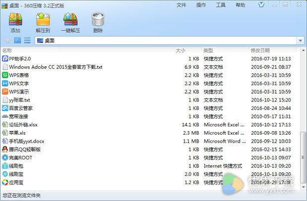Click file name 完美ROOT
Image resolution: width=307 pixels, height=201 pixels.
[x=20, y=157]
